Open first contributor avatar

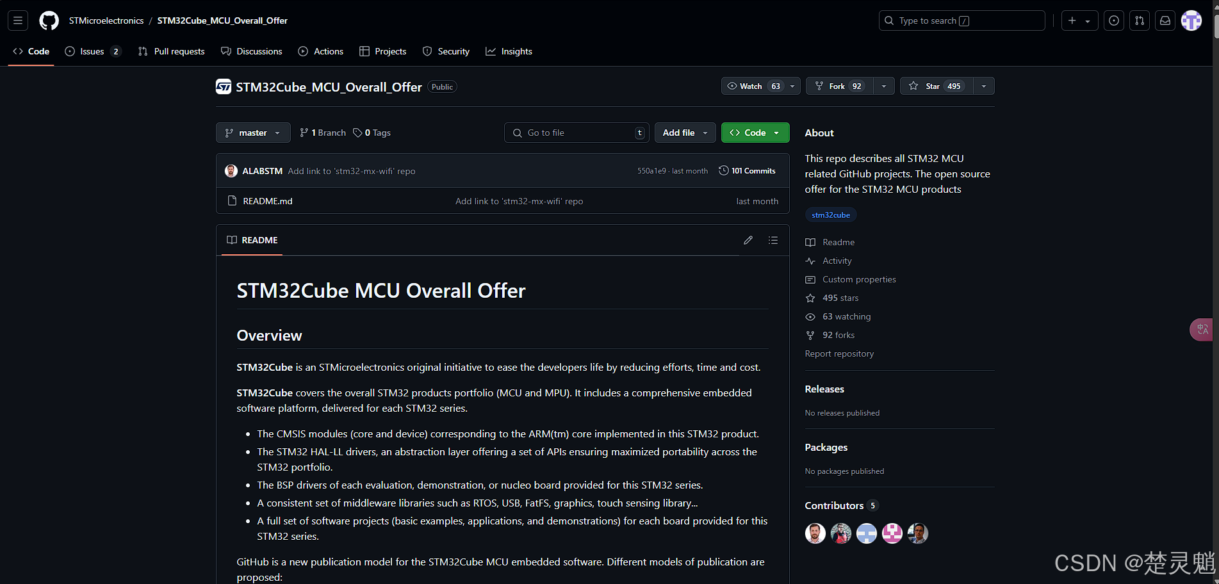click(x=815, y=533)
